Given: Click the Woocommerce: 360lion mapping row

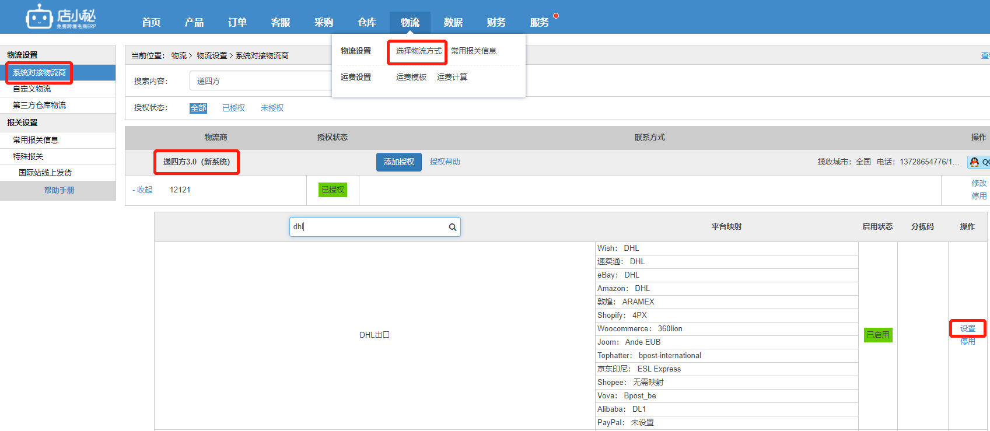Looking at the screenshot, I should point(727,329).
